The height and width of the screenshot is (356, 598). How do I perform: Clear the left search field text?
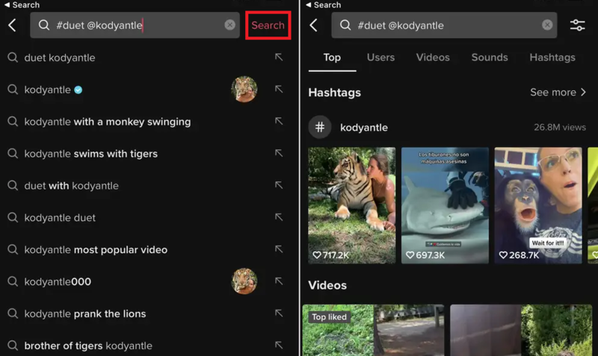(229, 25)
